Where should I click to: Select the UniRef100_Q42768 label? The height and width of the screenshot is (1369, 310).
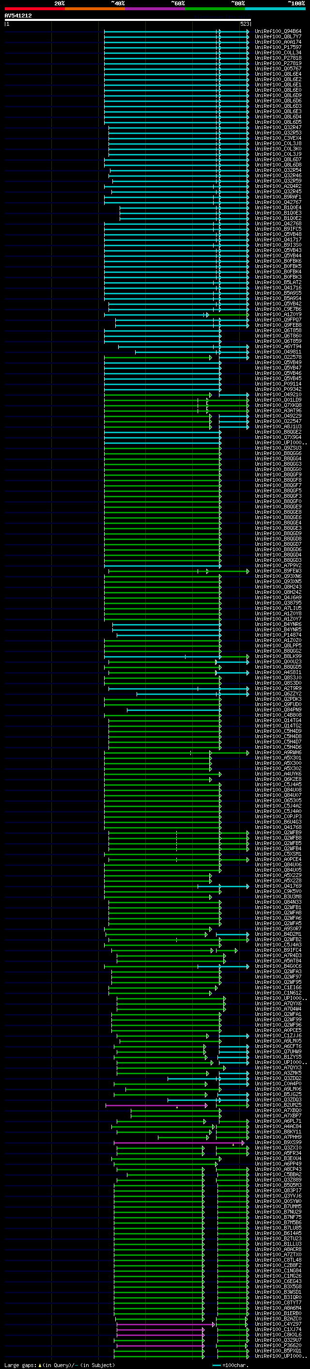tap(278, 224)
